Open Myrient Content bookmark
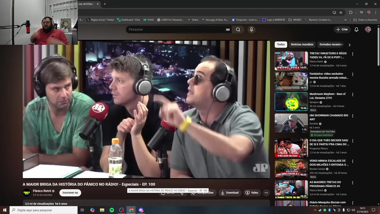Screen dimensions: 380x214 (x=318, y=20)
